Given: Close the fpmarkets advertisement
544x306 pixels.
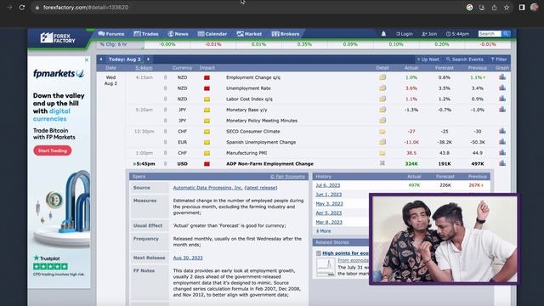Looking at the screenshot, I should pos(87,60).
